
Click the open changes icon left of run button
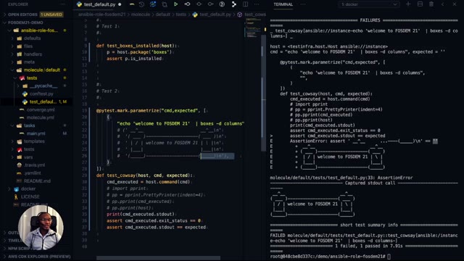(165, 4)
